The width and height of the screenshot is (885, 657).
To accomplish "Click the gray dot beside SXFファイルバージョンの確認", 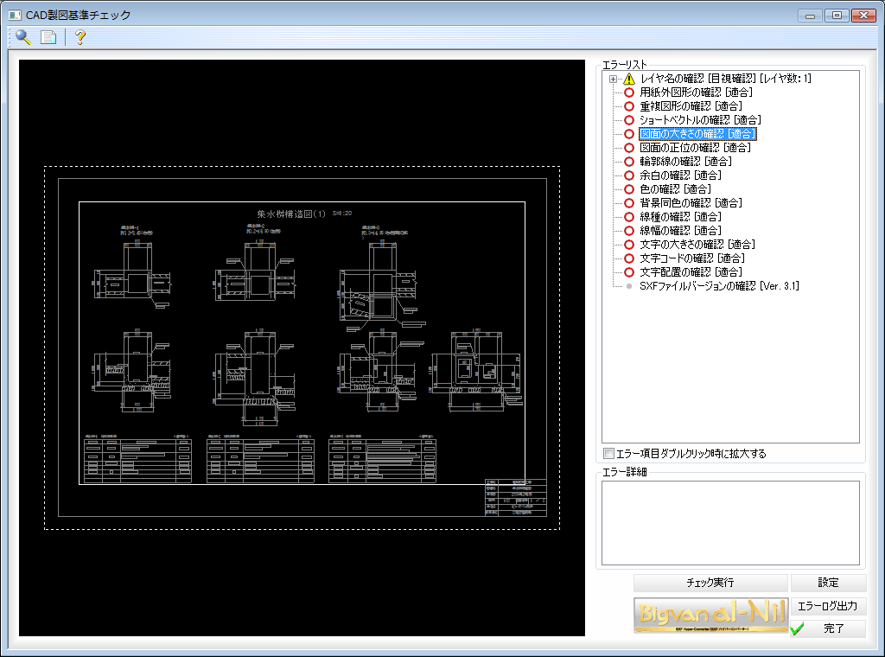I will (629, 286).
